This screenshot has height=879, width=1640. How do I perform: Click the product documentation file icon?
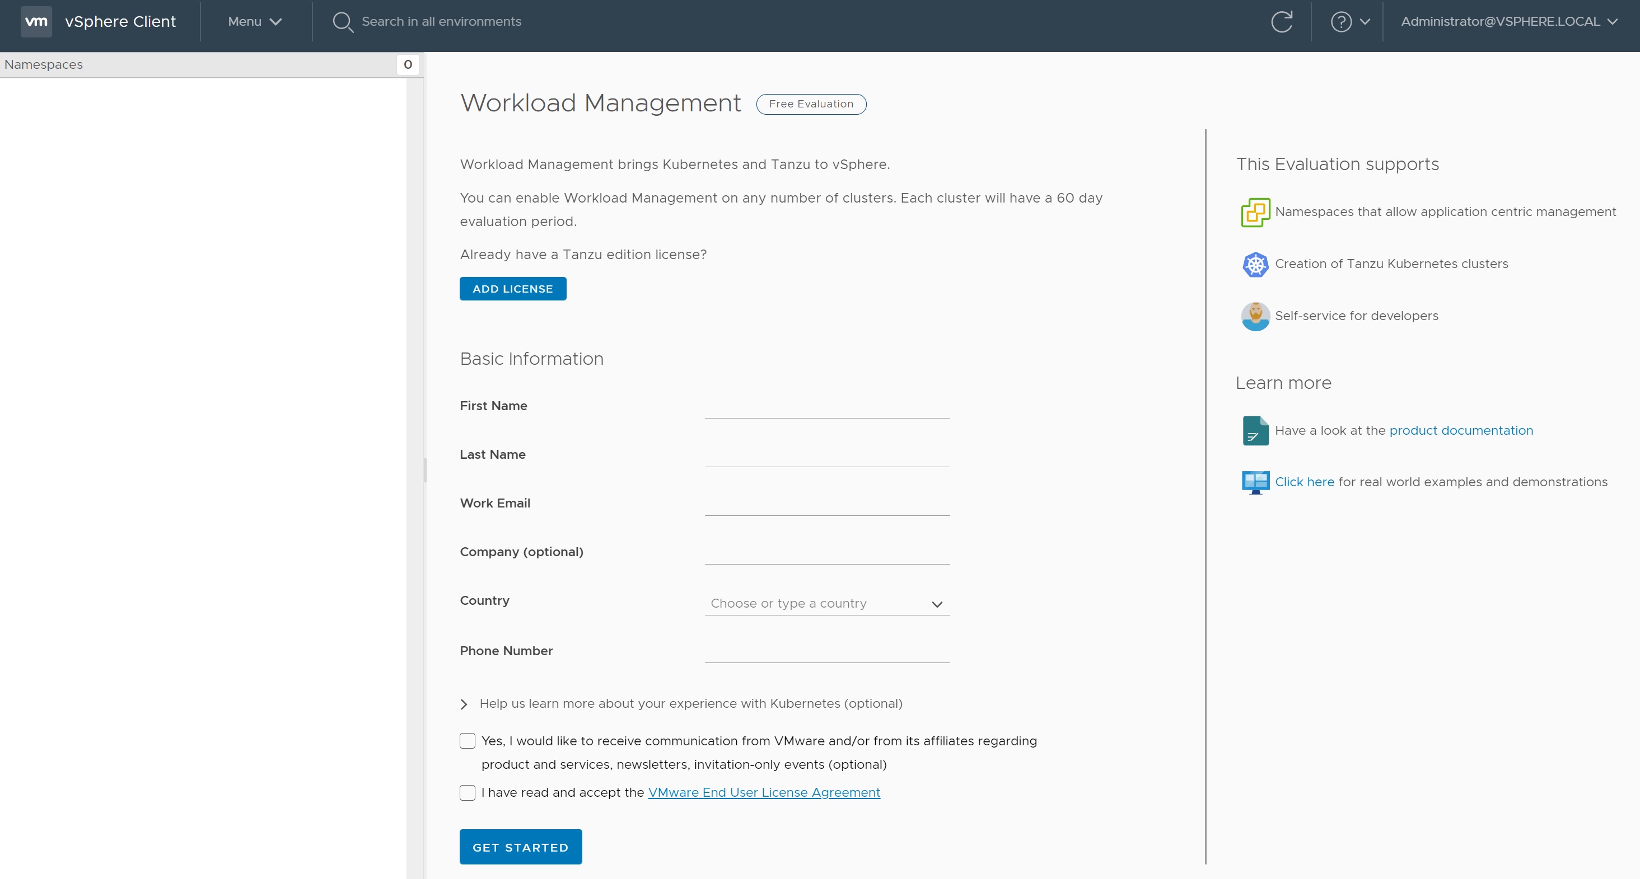(x=1255, y=431)
